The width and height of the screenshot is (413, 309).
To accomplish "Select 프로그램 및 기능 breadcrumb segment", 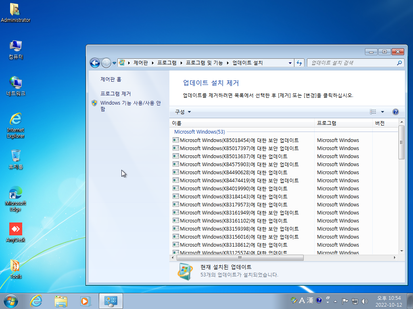I will click(x=204, y=63).
